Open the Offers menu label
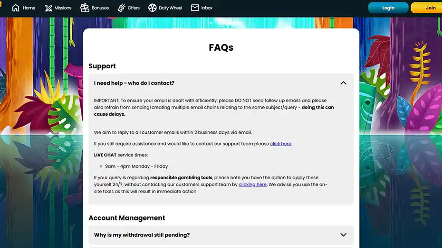The height and width of the screenshot is (248, 442). [134, 8]
